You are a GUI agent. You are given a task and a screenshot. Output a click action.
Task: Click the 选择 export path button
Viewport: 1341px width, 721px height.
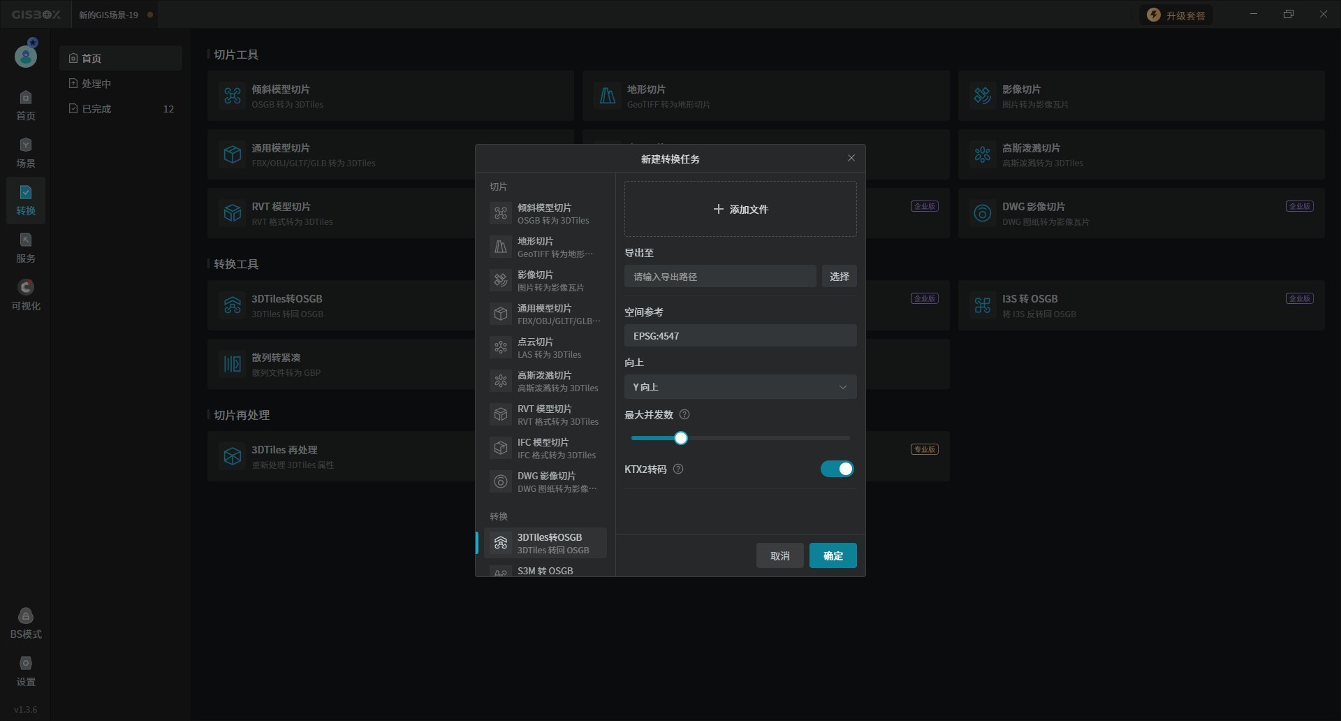[839, 277]
